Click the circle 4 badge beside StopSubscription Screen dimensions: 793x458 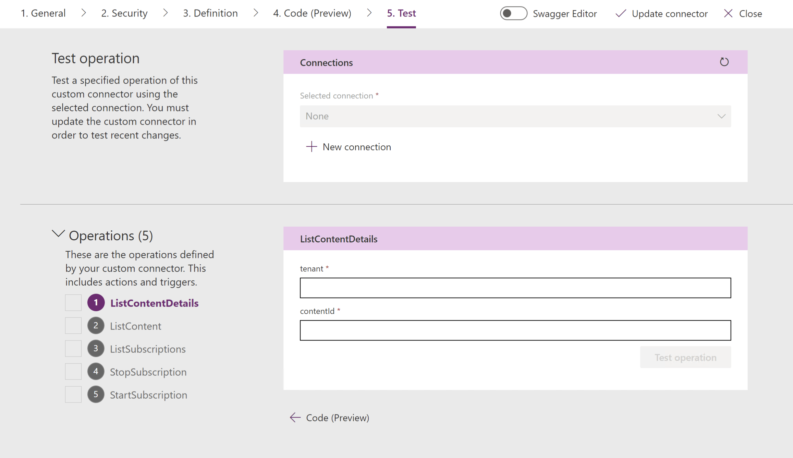point(96,371)
